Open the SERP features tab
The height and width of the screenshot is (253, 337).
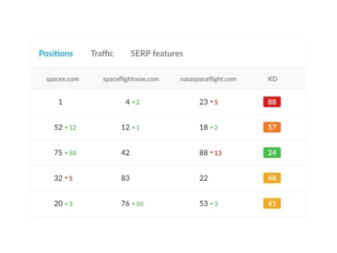tap(157, 53)
